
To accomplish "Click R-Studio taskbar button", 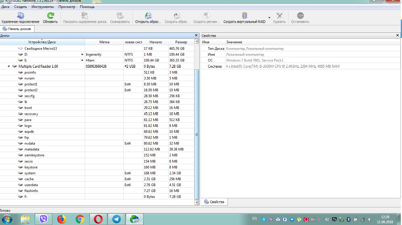I will tap(135, 219).
